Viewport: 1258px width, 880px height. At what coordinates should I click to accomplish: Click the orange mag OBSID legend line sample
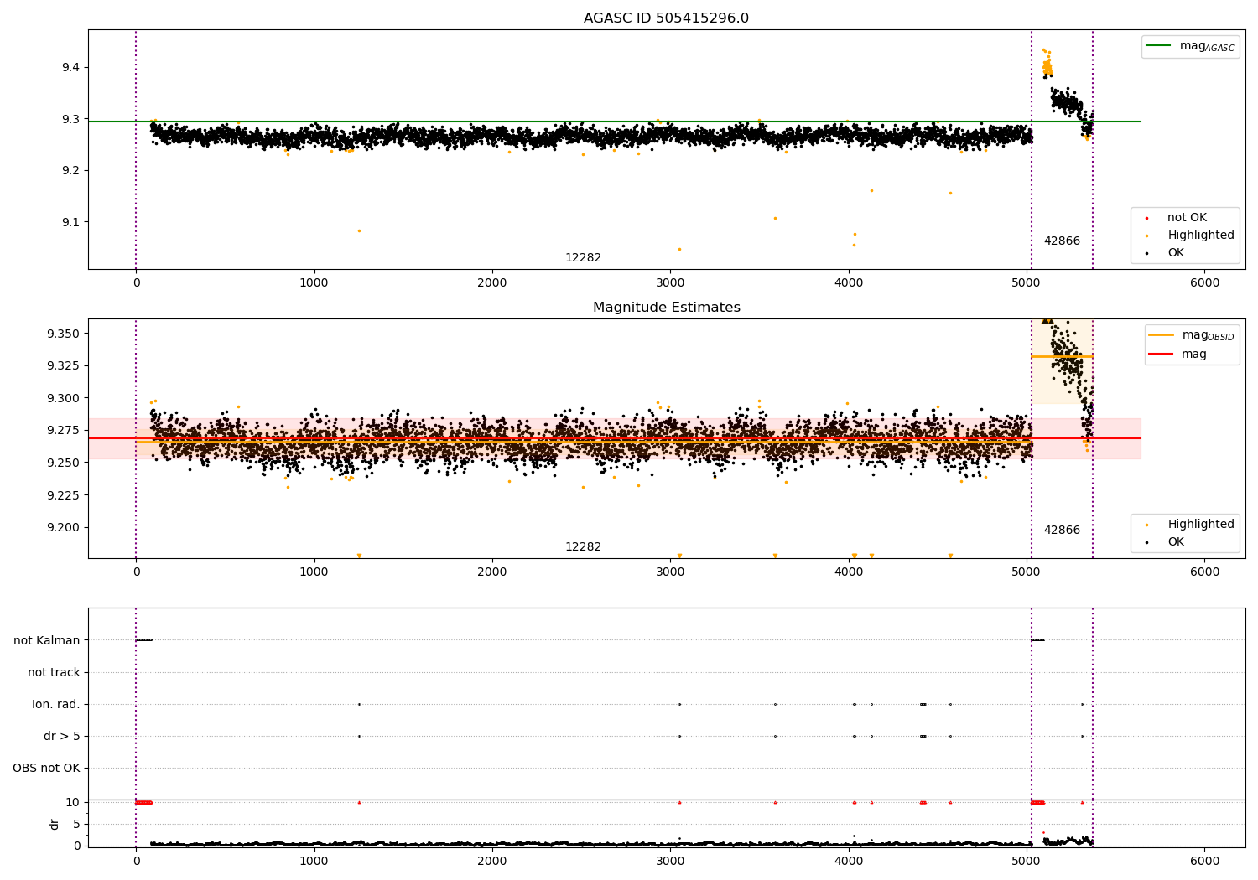[x=1162, y=335]
